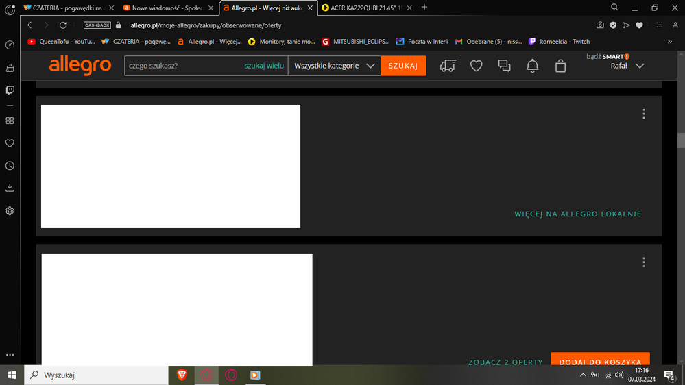Open Allegro delivery tracking icon
685x385 pixels.
pyautogui.click(x=448, y=66)
